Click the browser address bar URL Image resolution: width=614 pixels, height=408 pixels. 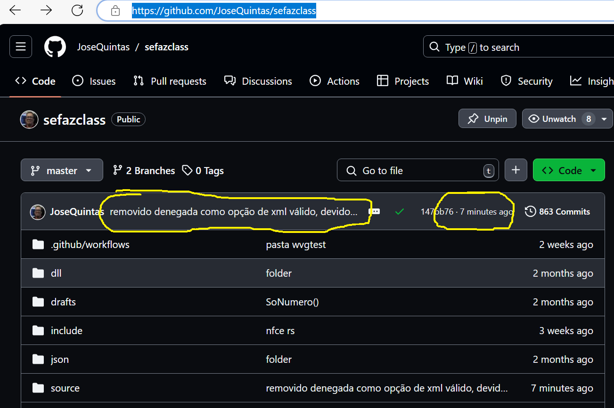click(x=224, y=10)
